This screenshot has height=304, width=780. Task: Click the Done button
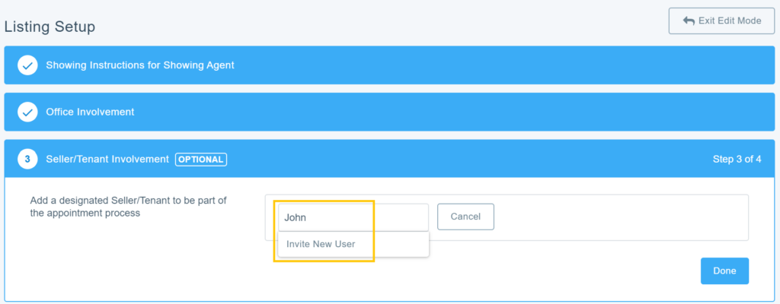[x=724, y=271]
